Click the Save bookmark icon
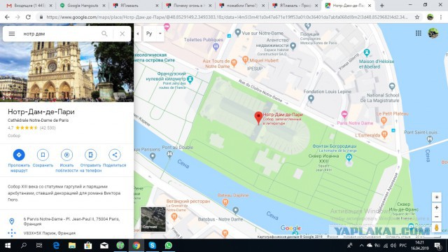The width and height of the screenshot is (448, 252). (43, 155)
